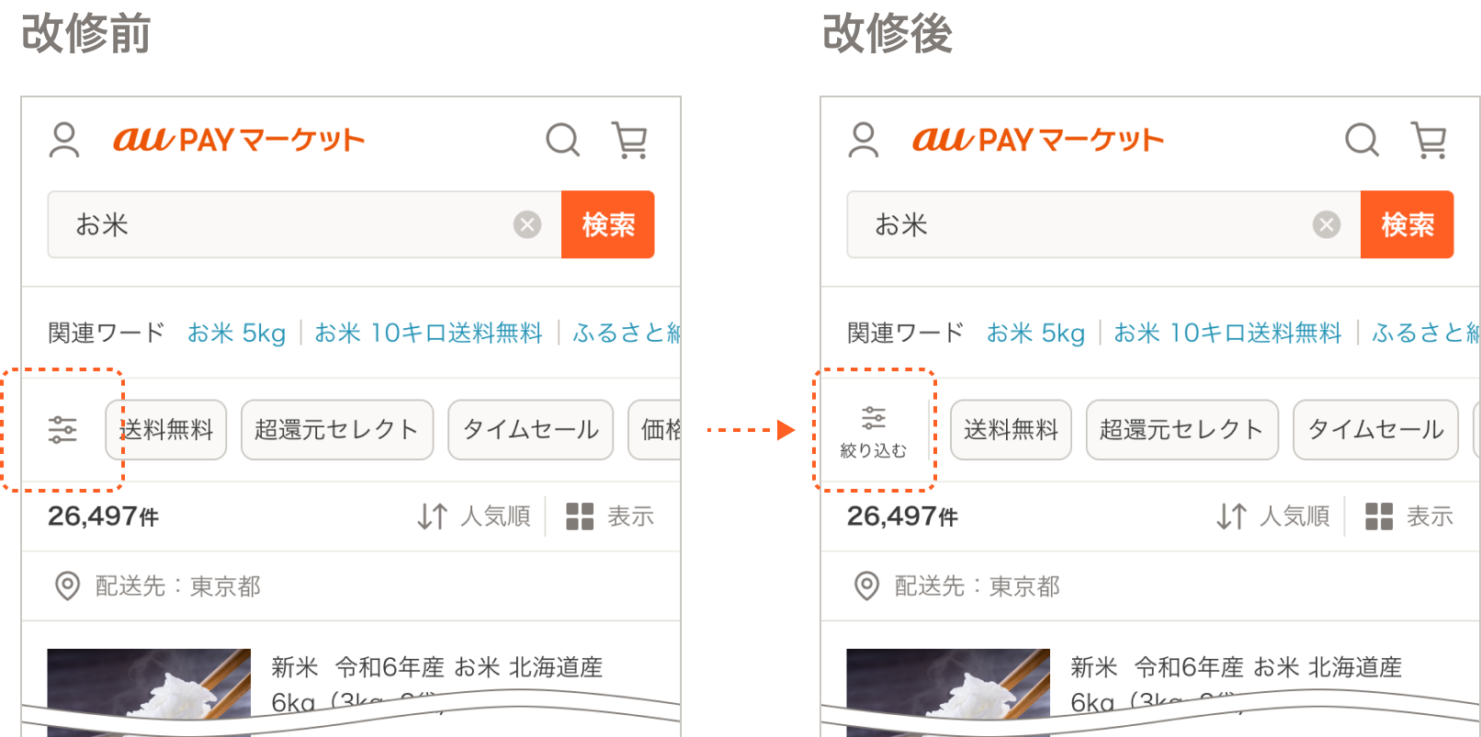Open the account icon in 改修前 mockup

pyautogui.click(x=64, y=141)
